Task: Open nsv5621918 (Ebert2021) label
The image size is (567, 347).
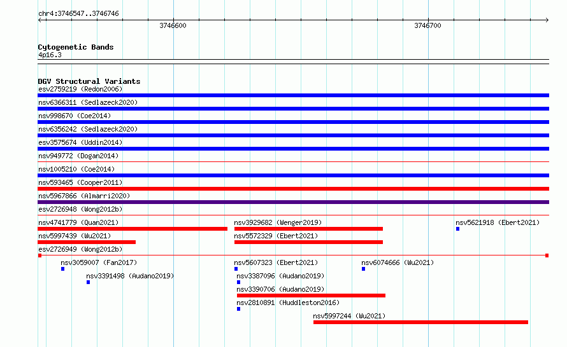Action: pos(498,222)
